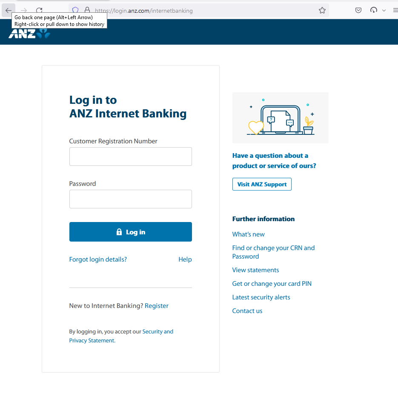Bookmark this page with the star icon
Image resolution: width=398 pixels, height=393 pixels.
tap(322, 10)
